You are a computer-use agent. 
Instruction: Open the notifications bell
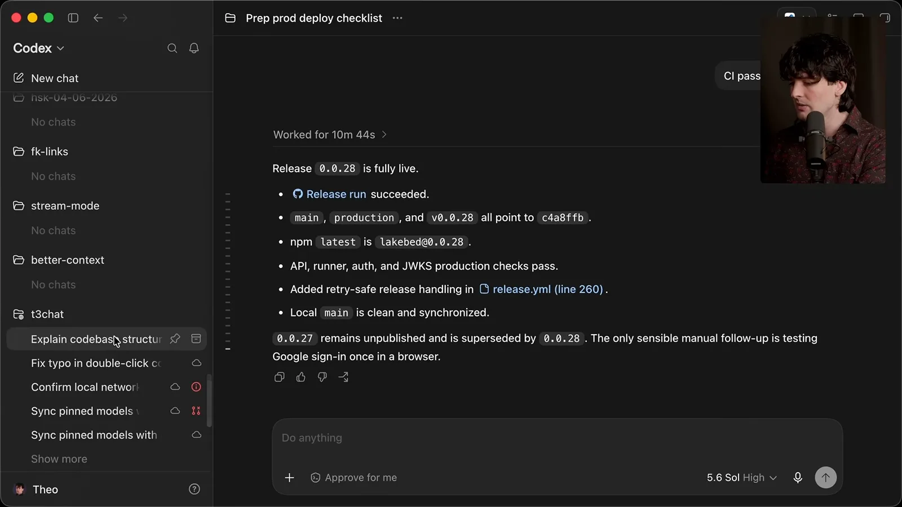[194, 48]
